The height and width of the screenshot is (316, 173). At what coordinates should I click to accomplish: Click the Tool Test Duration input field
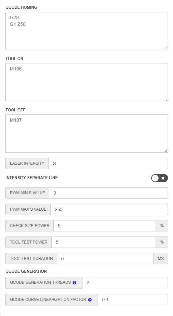(x=105, y=259)
